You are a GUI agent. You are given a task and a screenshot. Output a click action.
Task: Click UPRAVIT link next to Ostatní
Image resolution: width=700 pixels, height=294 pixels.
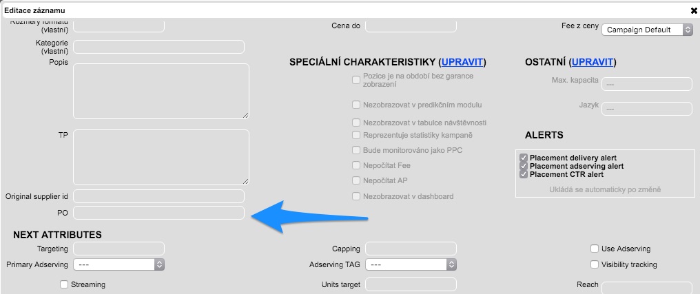pyautogui.click(x=593, y=63)
